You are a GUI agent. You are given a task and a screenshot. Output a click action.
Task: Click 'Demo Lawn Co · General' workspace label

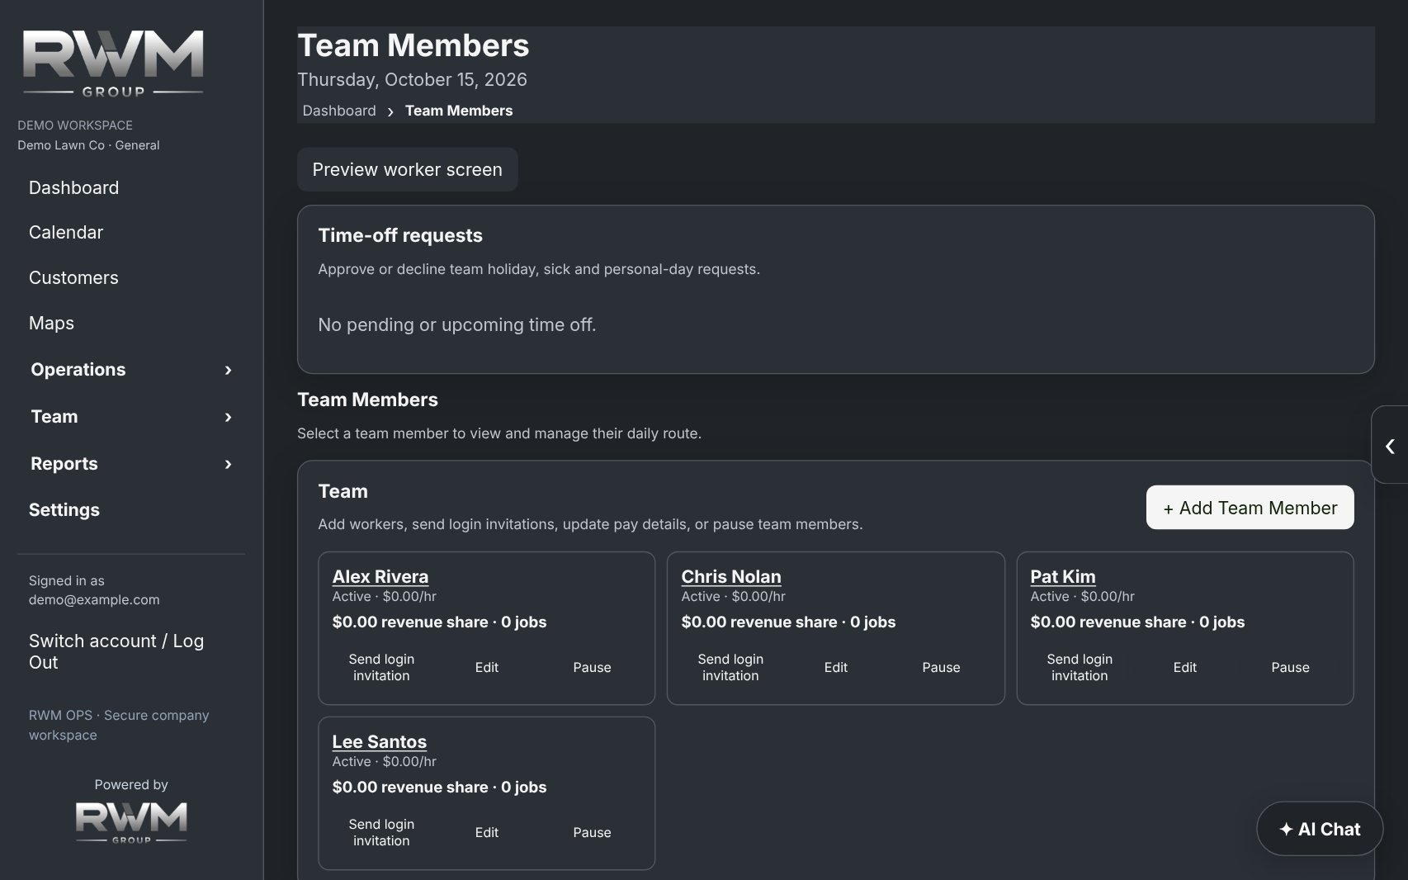click(x=88, y=144)
